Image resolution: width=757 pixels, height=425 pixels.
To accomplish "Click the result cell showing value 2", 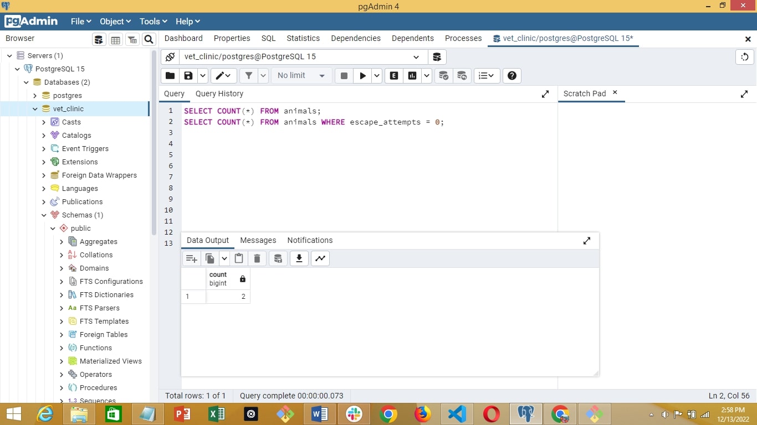I will [x=228, y=297].
